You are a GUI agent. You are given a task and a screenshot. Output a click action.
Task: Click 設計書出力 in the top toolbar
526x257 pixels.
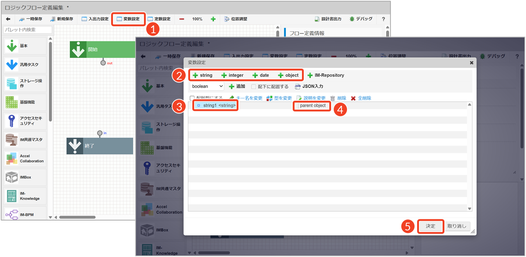coord(328,19)
